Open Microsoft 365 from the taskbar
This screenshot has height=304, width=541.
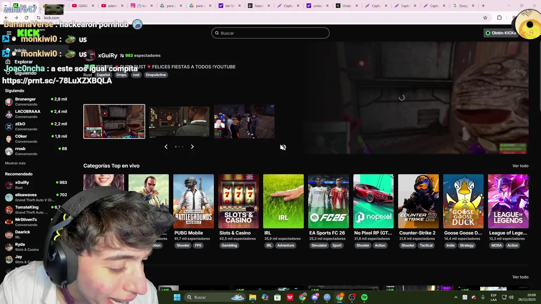tap(265, 297)
